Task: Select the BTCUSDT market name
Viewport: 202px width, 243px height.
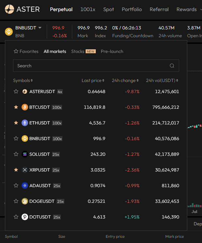Action: [40, 107]
